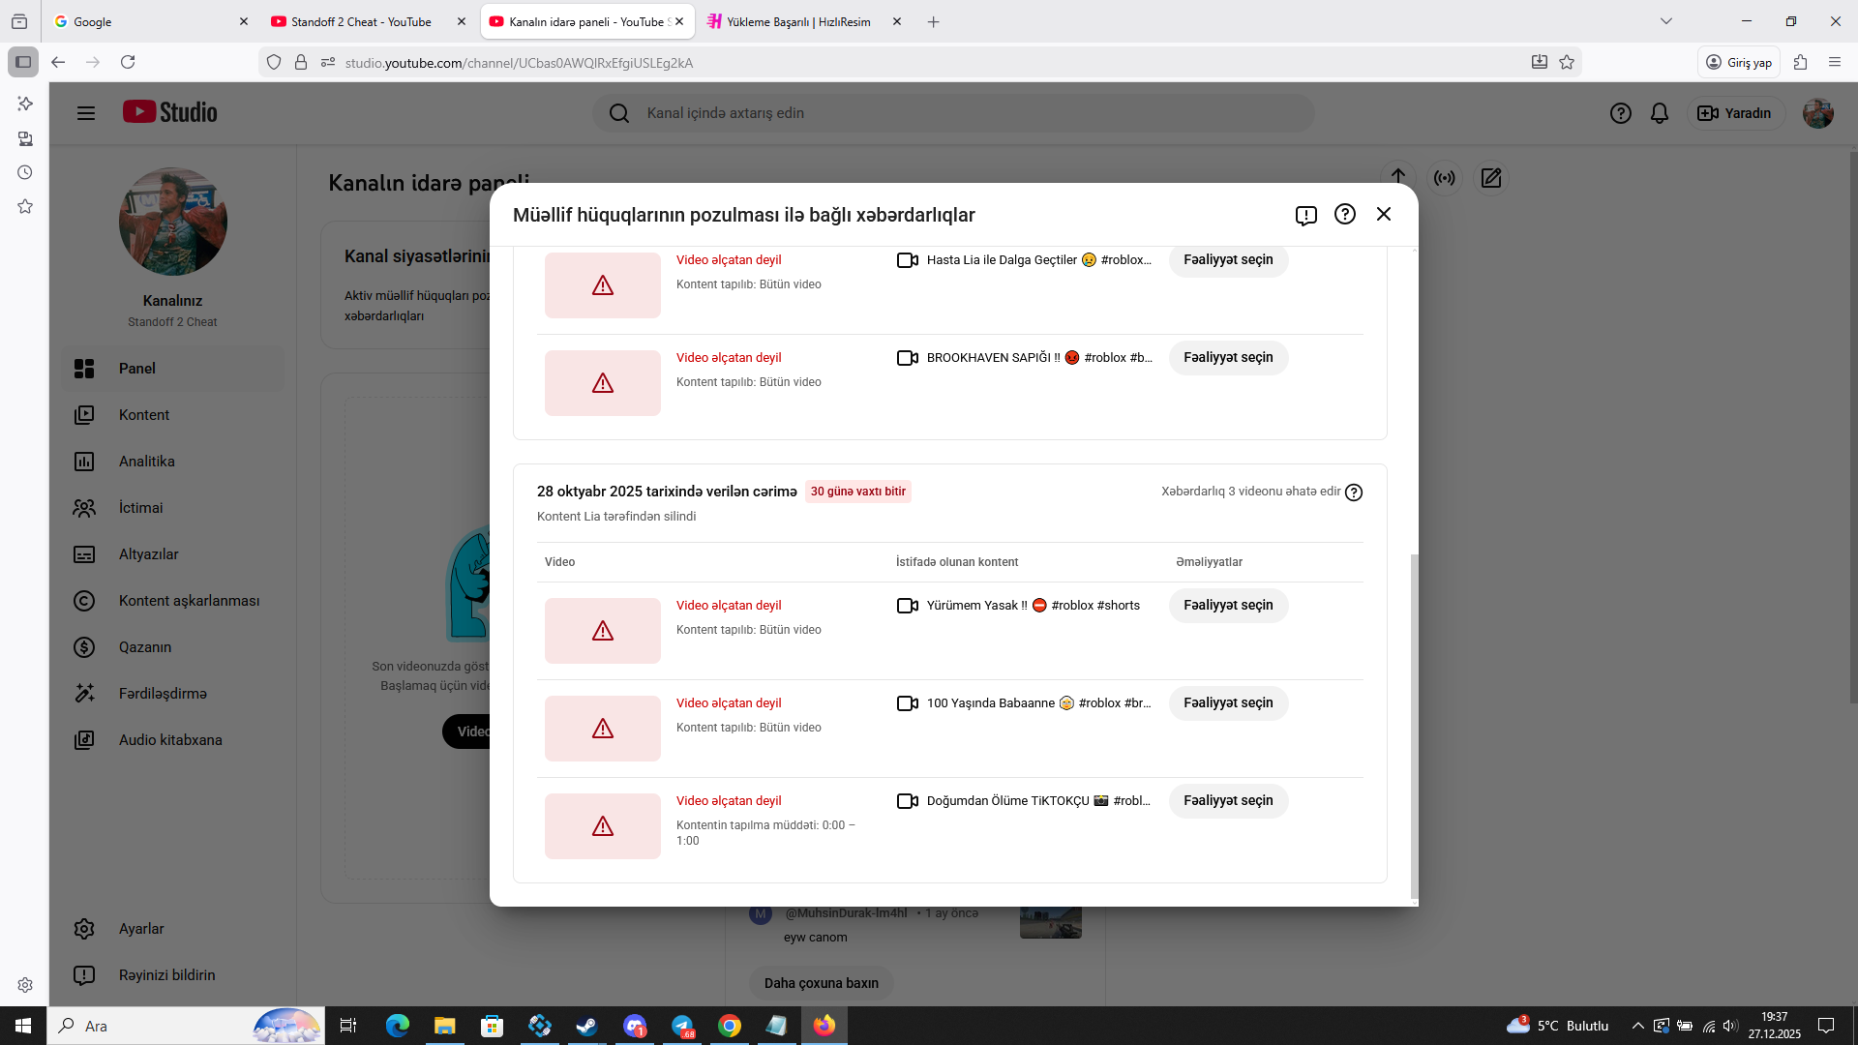Open list all tabs dropdown
The height and width of the screenshot is (1045, 1858).
tap(1666, 21)
